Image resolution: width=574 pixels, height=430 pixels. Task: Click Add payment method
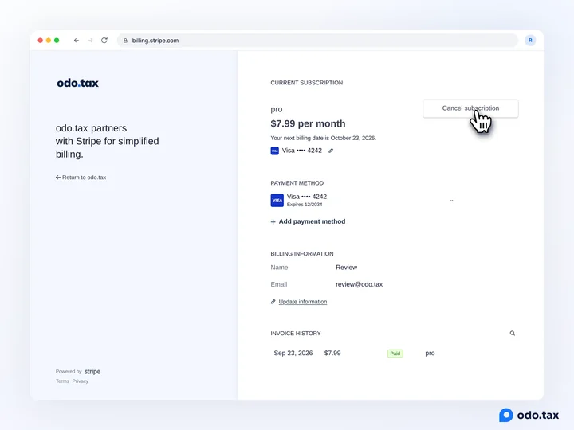[308, 221]
